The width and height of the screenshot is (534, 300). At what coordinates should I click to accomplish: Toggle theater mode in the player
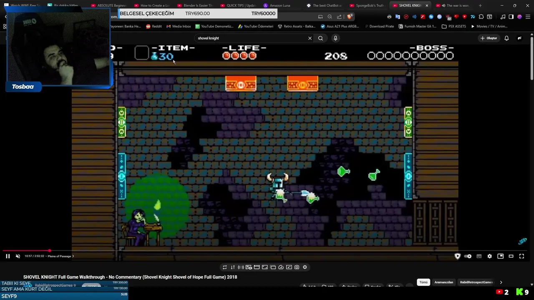(x=511, y=256)
